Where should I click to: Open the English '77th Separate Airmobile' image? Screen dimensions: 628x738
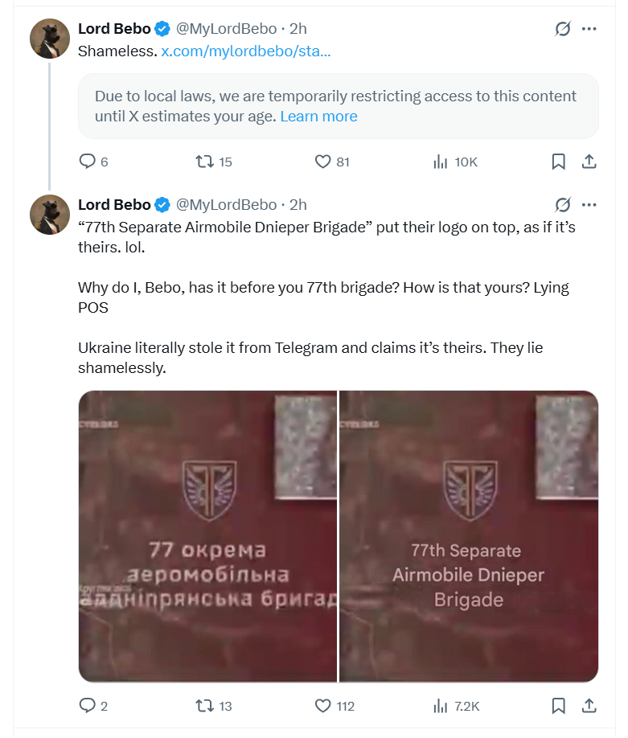pos(469,536)
